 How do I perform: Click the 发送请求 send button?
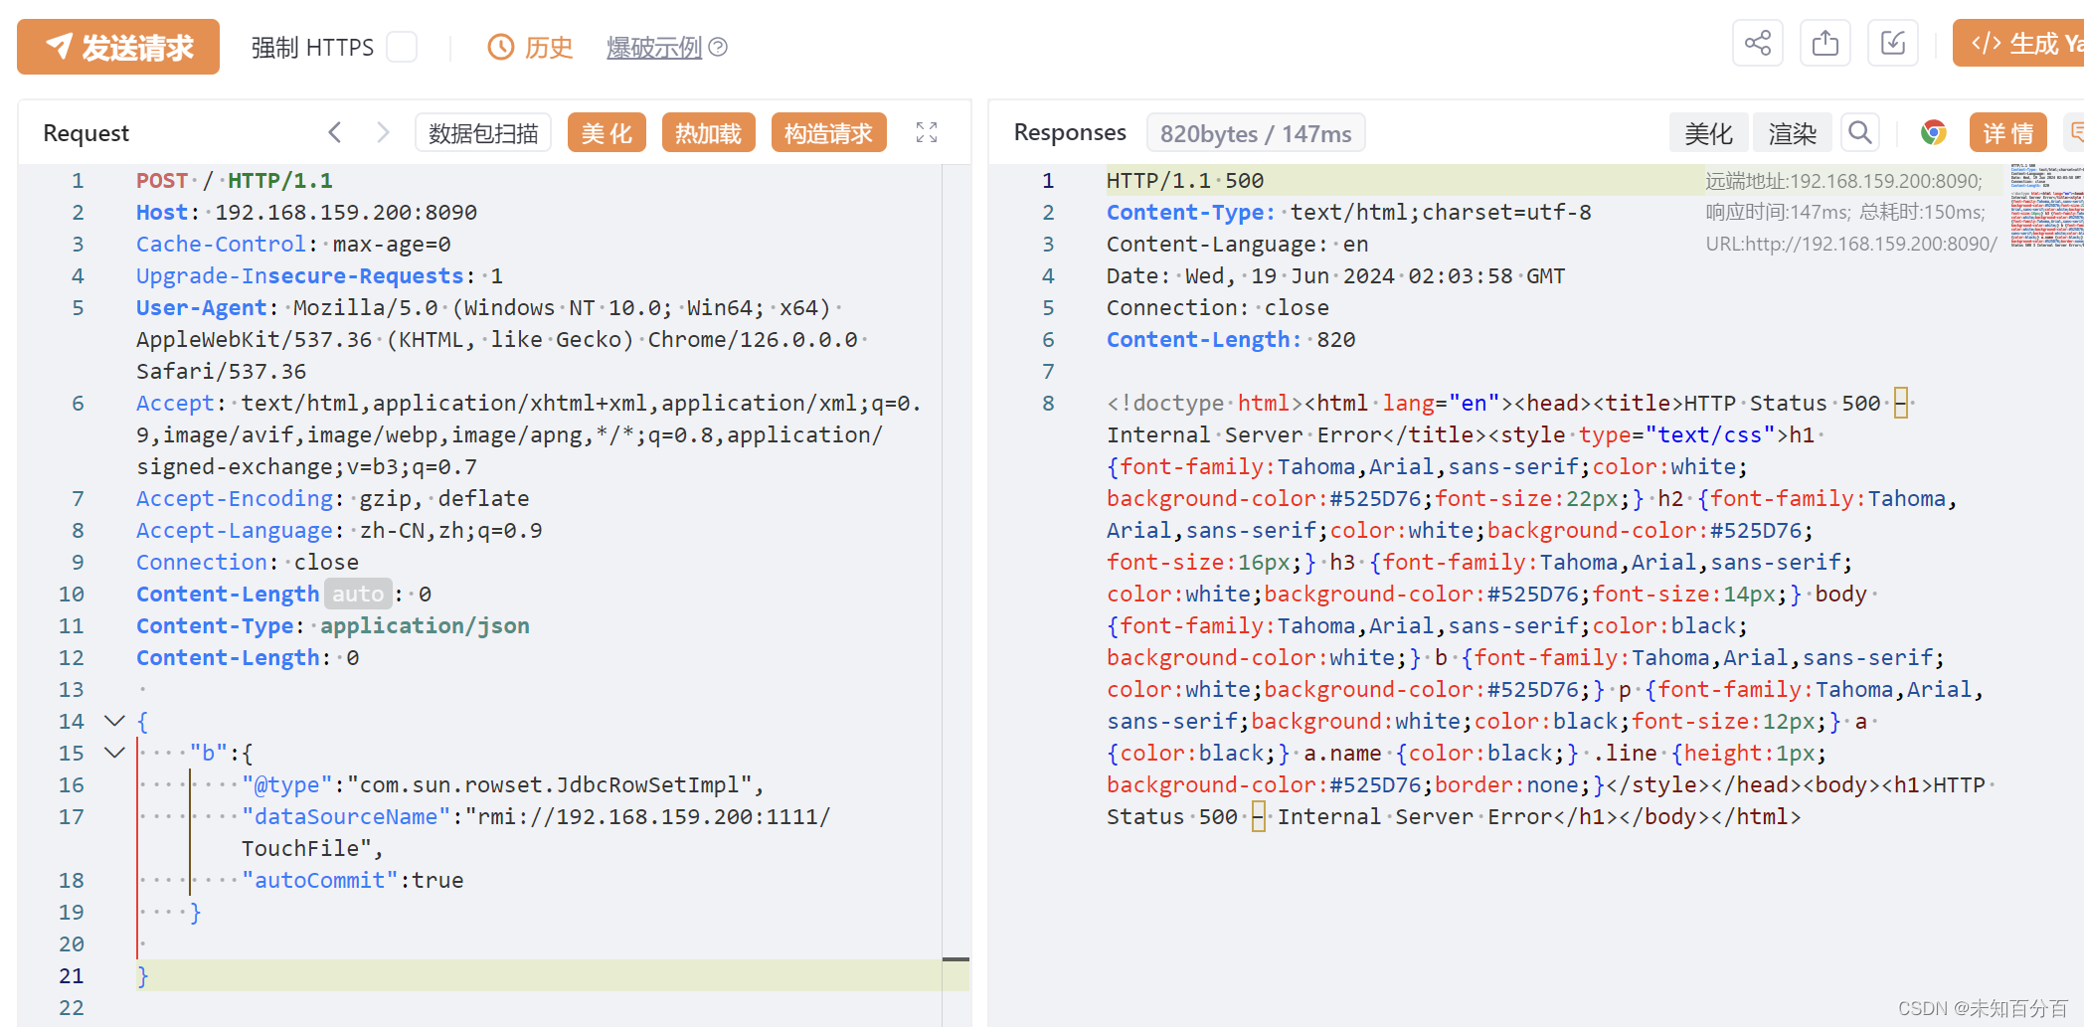pyautogui.click(x=118, y=47)
